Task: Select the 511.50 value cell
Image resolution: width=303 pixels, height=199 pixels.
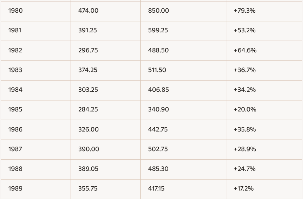Action: 157,70
